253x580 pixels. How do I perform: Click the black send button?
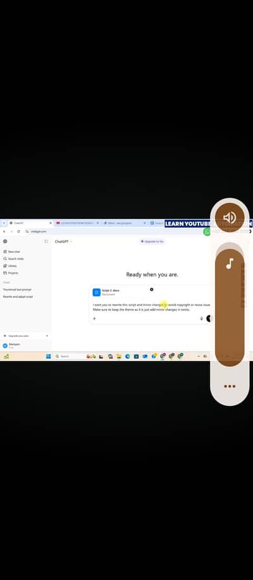point(209,318)
